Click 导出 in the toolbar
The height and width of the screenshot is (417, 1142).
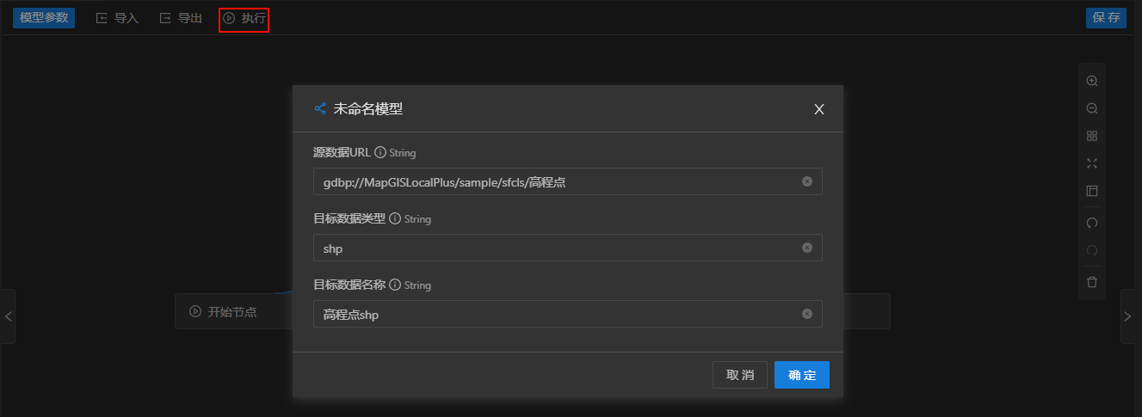(x=181, y=18)
